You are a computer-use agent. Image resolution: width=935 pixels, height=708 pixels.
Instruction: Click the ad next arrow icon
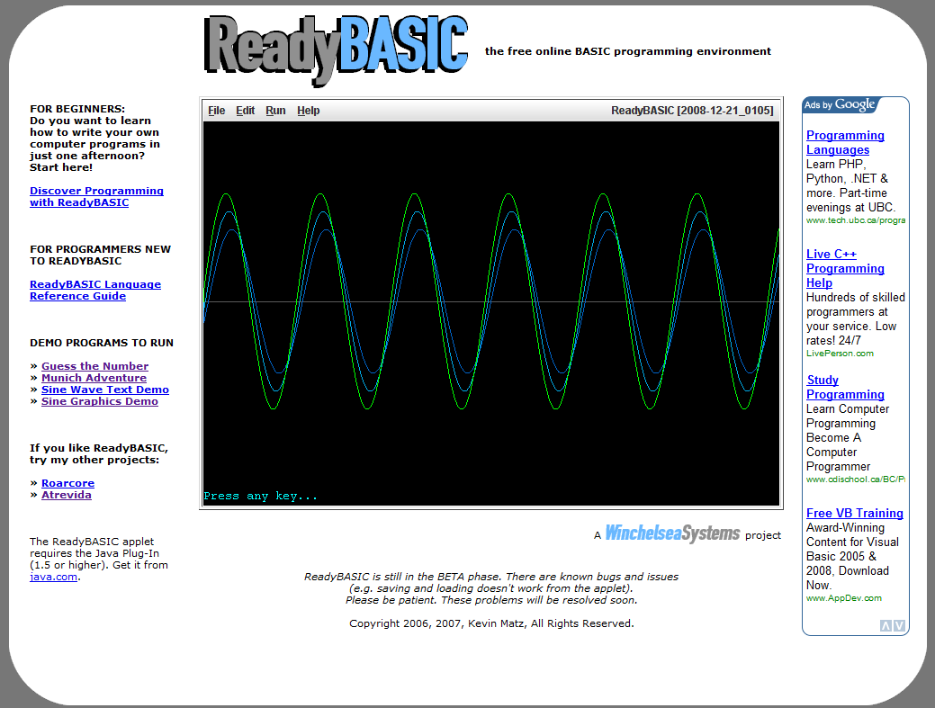[899, 626]
